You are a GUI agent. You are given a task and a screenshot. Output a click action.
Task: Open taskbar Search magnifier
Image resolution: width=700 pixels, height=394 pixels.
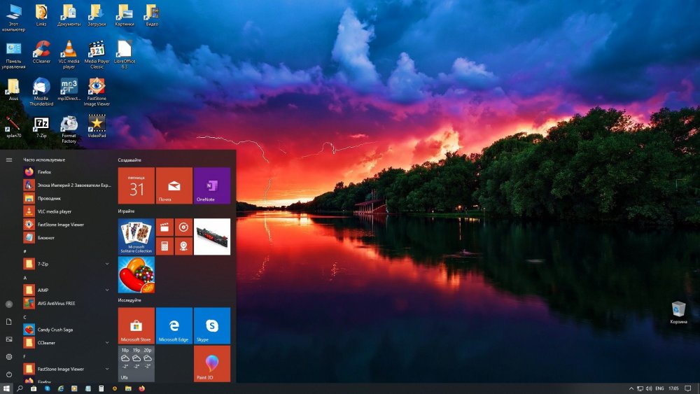pos(20,388)
